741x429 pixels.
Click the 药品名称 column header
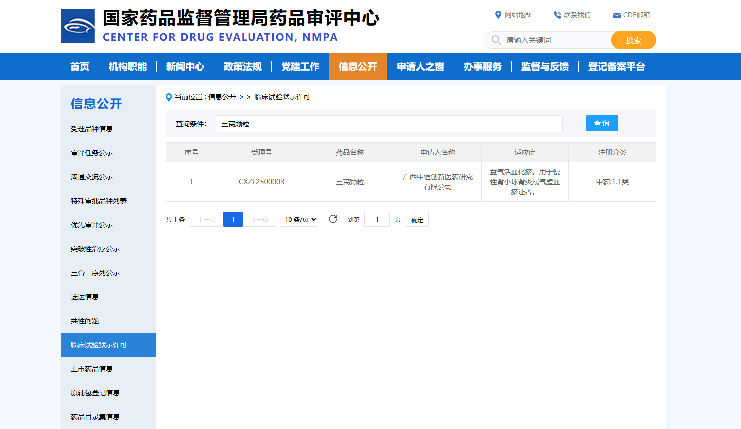(x=350, y=152)
